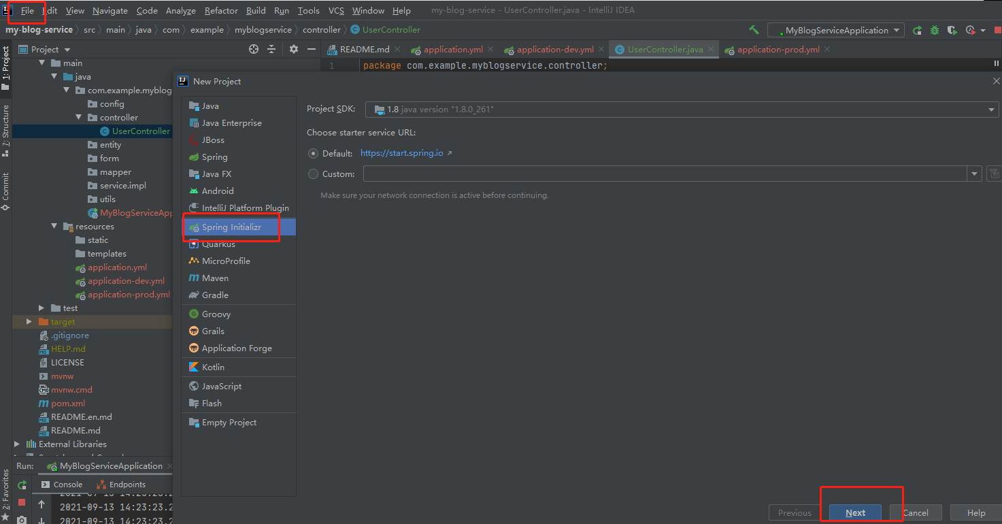Open the Custom URL history dropdown arrow
The height and width of the screenshot is (524, 1002).
[975, 174]
